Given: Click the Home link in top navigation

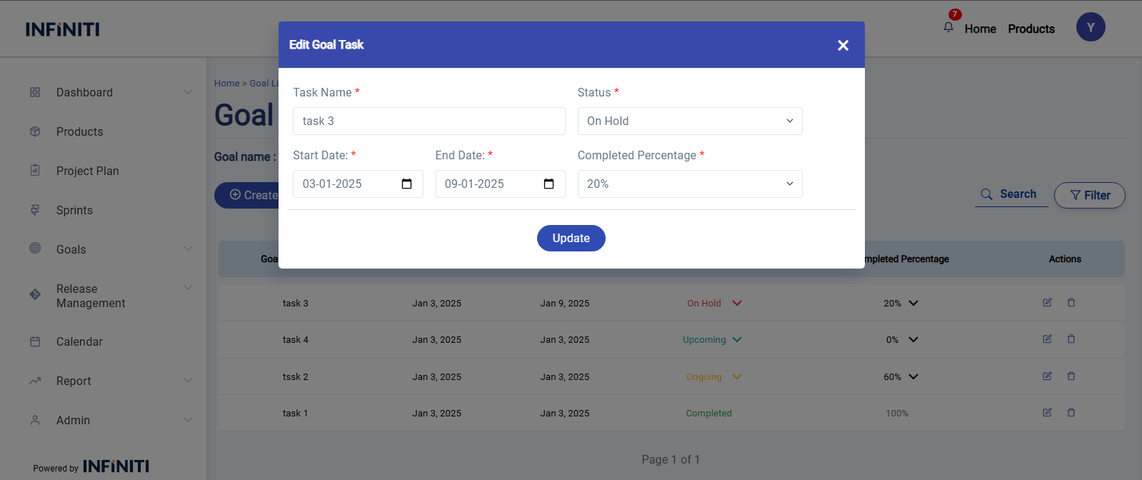Looking at the screenshot, I should coord(980,29).
